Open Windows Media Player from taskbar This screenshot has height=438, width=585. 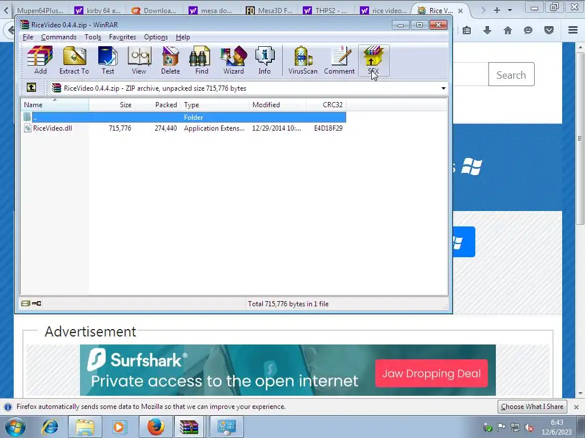119,427
